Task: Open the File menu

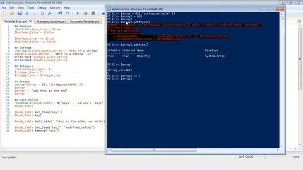Action: (4, 8)
